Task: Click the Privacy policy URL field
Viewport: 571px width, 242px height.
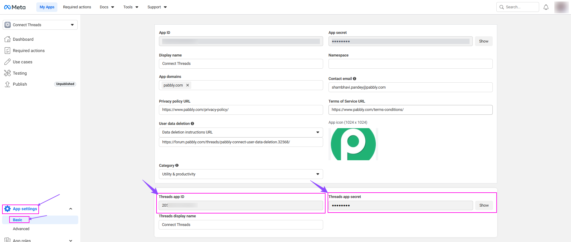Action: click(x=241, y=110)
